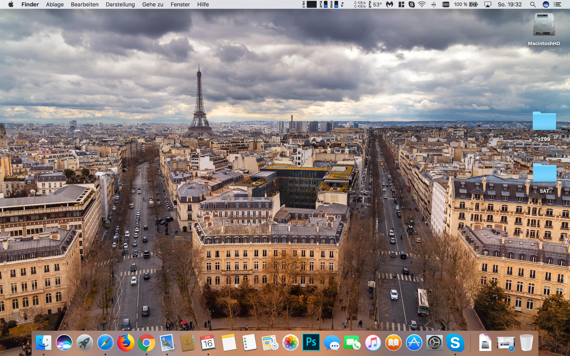Open Calendar showing June 16
The height and width of the screenshot is (356, 570).
pos(208,343)
